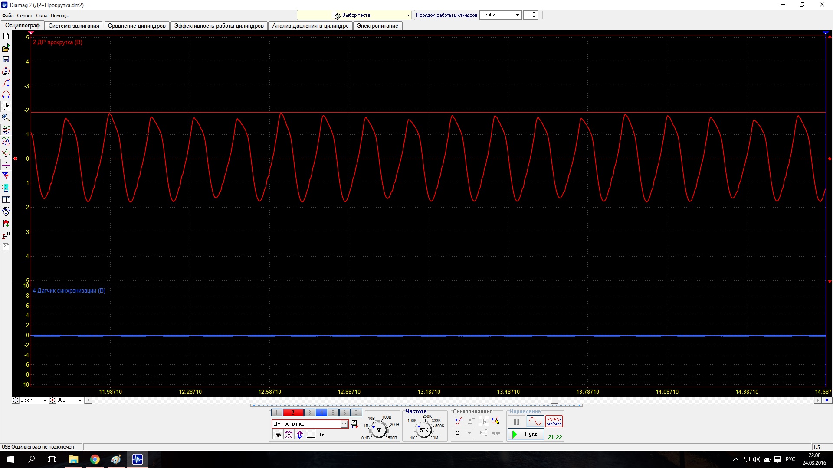833x468 pixels.
Task: Add a marker with the red flag icon
Action: (x=6, y=223)
